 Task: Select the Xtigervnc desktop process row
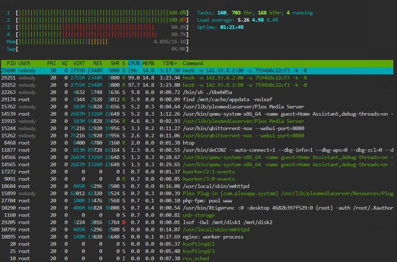tap(197, 208)
